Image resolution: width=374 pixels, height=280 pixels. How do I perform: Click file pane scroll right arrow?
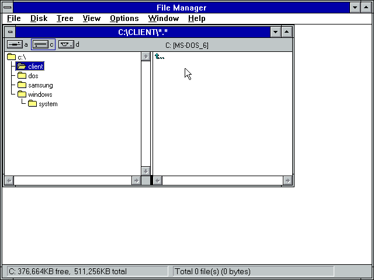point(288,180)
